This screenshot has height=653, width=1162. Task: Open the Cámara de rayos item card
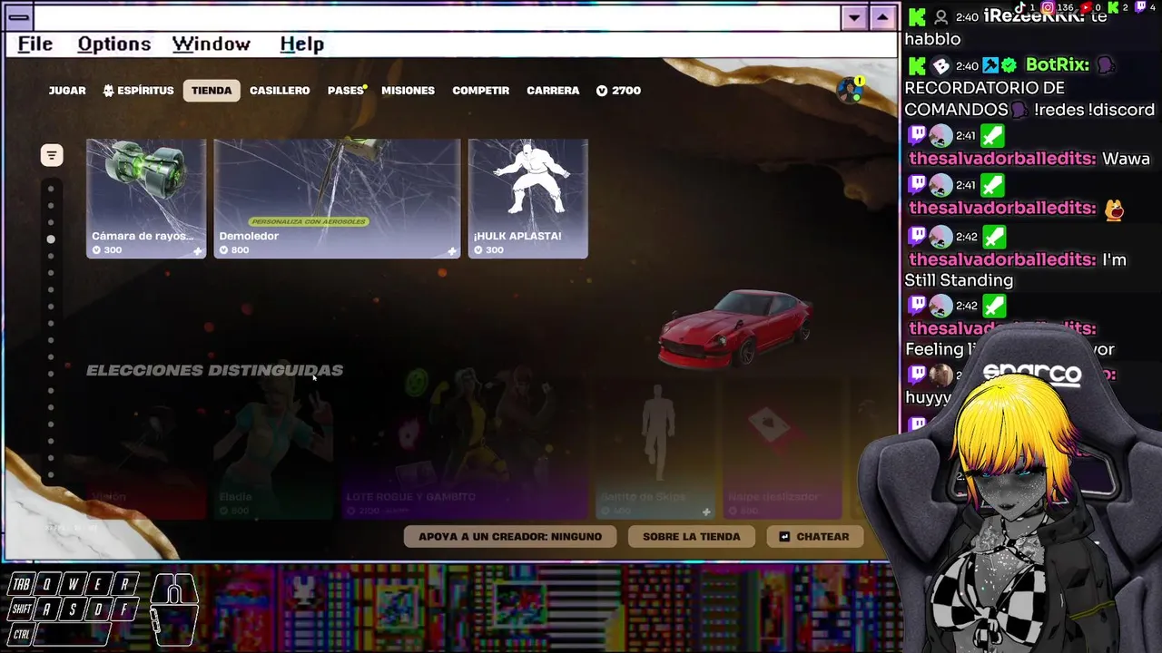tap(146, 199)
